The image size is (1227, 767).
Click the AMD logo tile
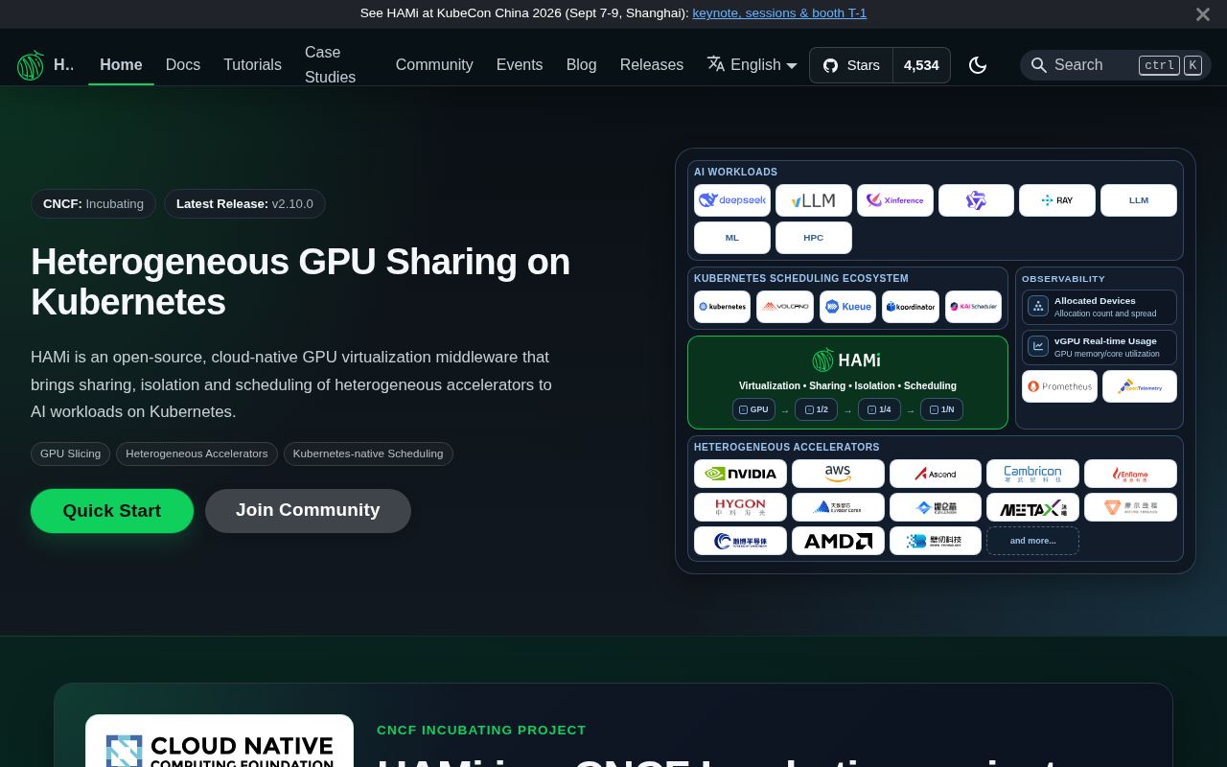pyautogui.click(x=838, y=541)
